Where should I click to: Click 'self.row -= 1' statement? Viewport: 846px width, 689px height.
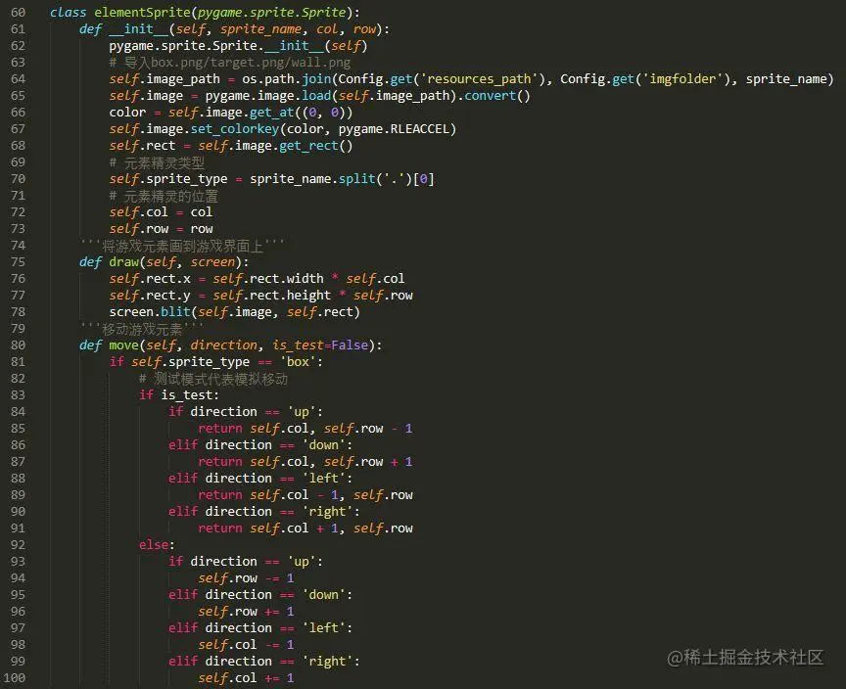(x=246, y=578)
